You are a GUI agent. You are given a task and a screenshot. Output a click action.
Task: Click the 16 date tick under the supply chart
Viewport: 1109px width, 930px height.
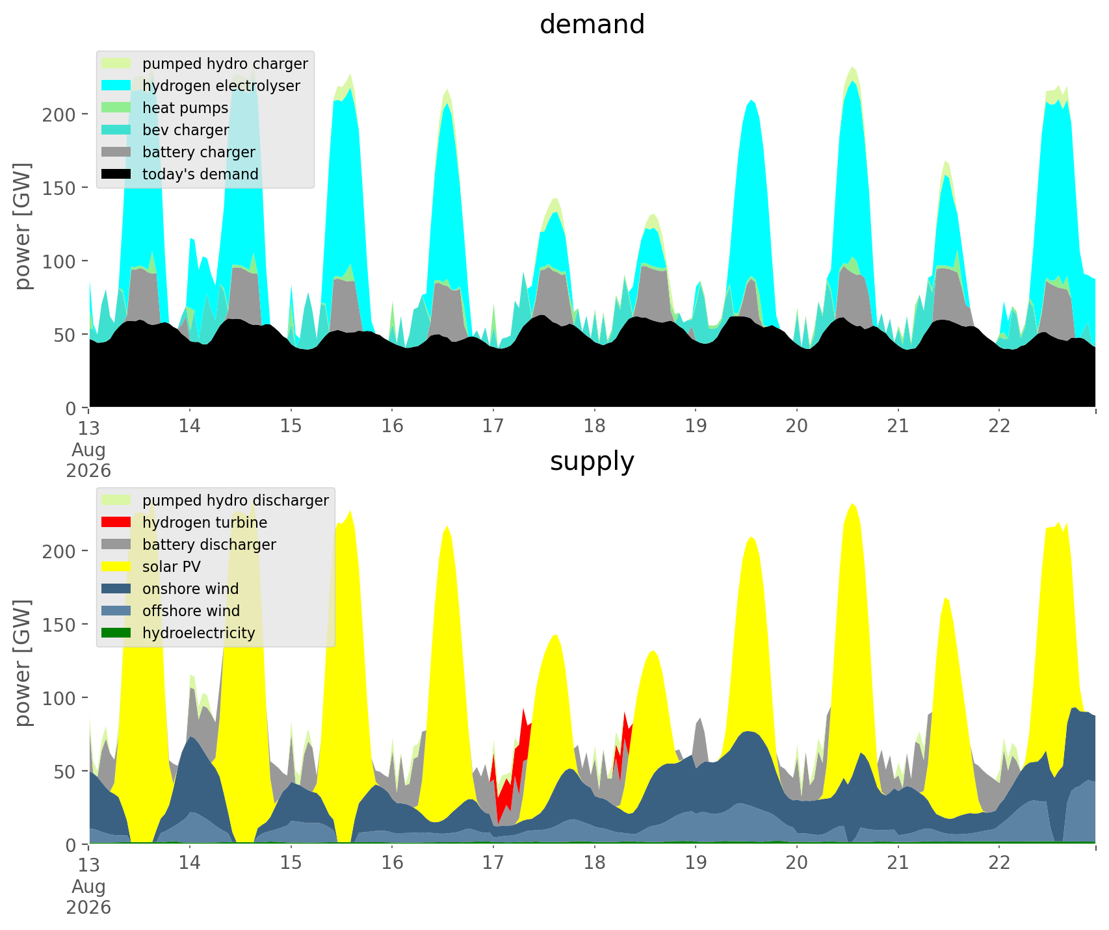pos(393,863)
